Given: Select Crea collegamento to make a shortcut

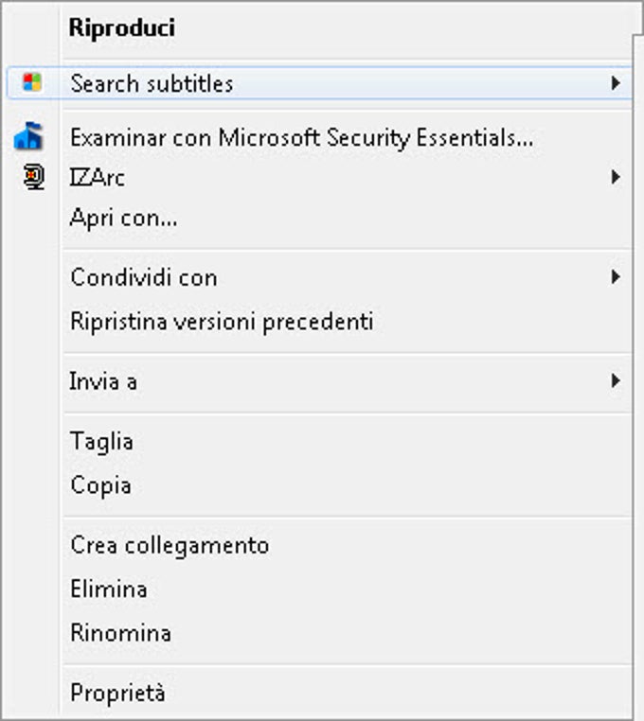Looking at the screenshot, I should 170,546.
